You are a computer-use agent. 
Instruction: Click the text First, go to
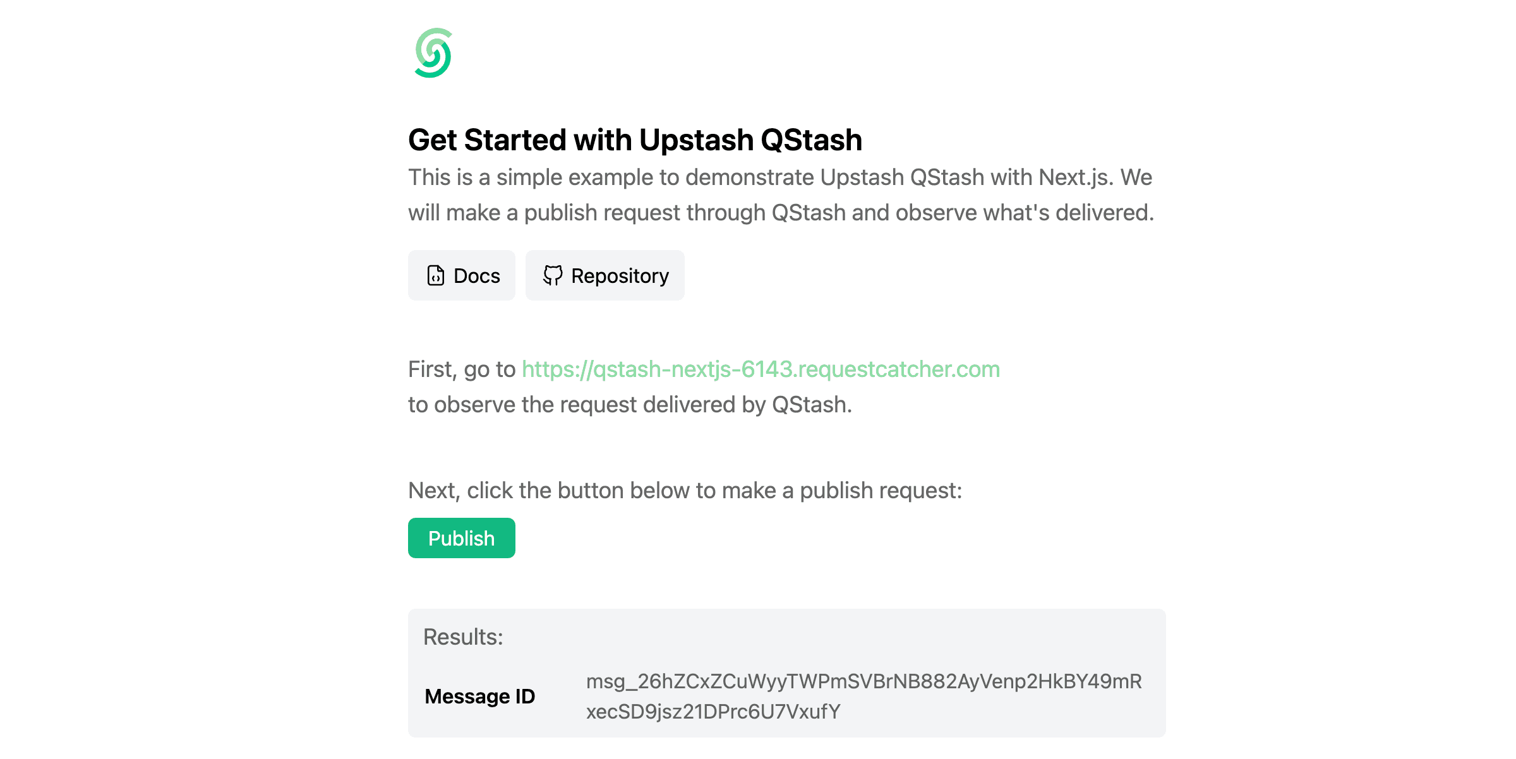pos(463,369)
